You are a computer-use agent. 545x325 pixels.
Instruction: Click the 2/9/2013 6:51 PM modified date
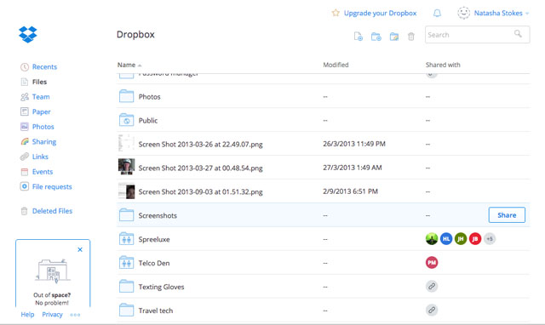[350, 191]
